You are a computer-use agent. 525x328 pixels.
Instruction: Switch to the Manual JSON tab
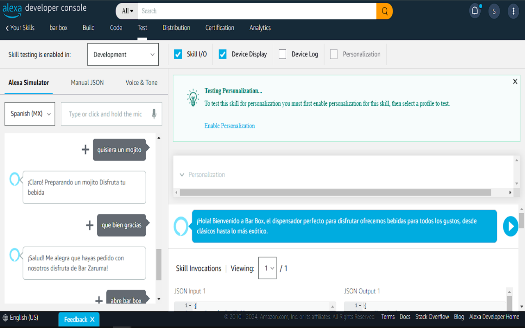[x=87, y=82]
